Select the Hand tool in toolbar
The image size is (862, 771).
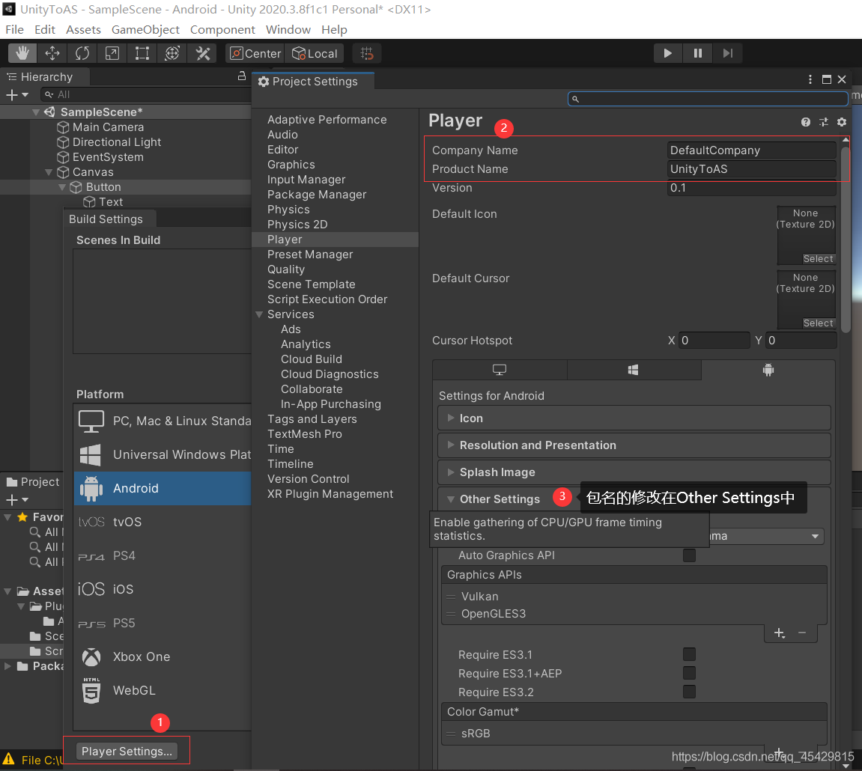tap(22, 53)
